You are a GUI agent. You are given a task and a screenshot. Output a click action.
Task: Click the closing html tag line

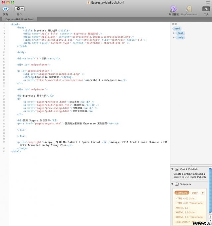click(16, 151)
